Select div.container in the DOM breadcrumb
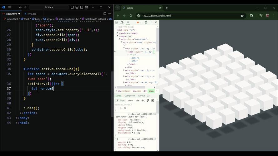This screenshot has width=278, height=156. (x=124, y=91)
